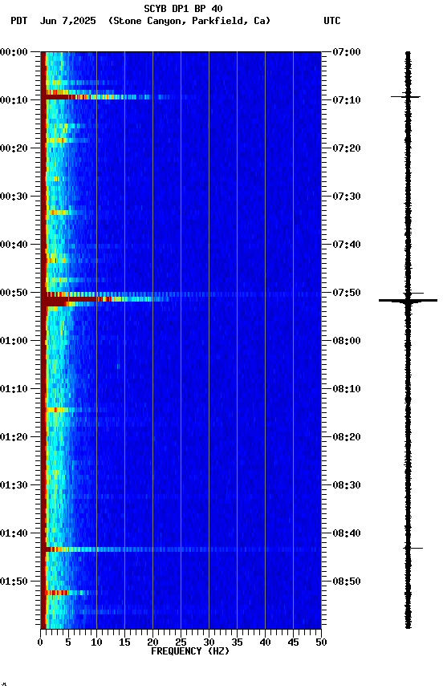Click the 08:20 UTC time label
This screenshot has height=693, width=443.
(347, 437)
